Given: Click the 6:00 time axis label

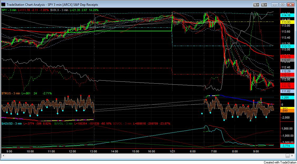Looking at the screenshot, I should click(193, 151).
